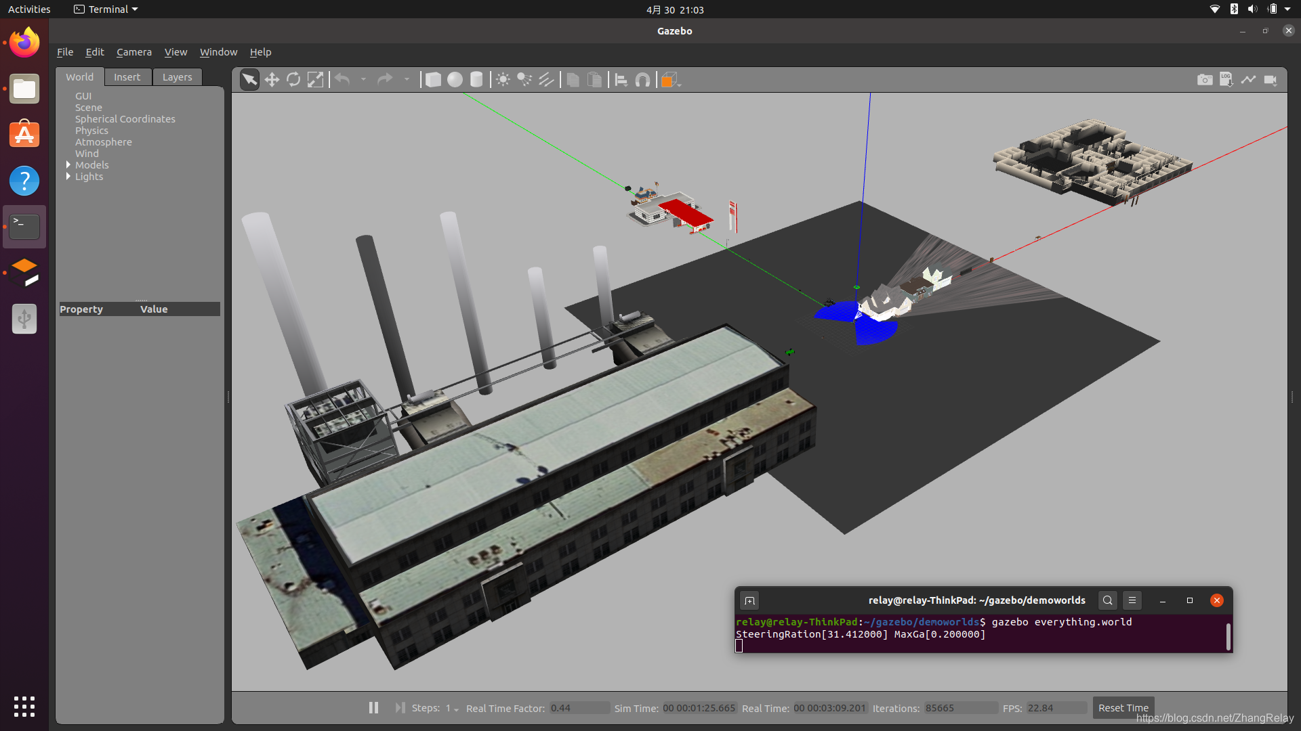The height and width of the screenshot is (731, 1301).
Task: Open the plot window icon
Action: point(1248,80)
